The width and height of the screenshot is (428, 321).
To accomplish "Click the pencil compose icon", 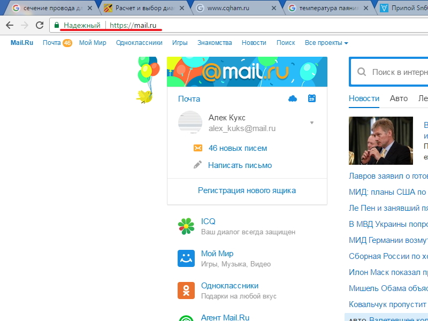I will (197, 165).
